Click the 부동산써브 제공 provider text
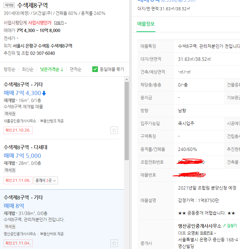The width and height of the screenshot is (240, 249). tap(52, 234)
